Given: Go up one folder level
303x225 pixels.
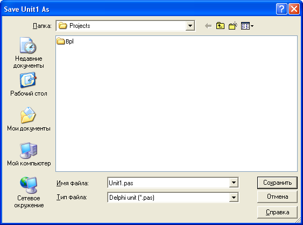Looking at the screenshot, I should 220,26.
